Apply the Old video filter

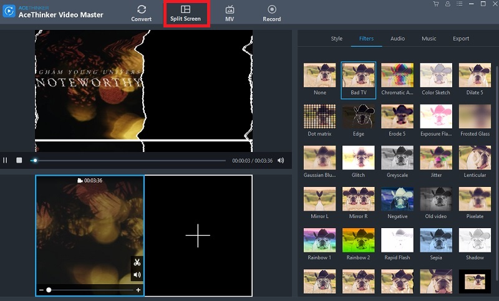point(436,203)
